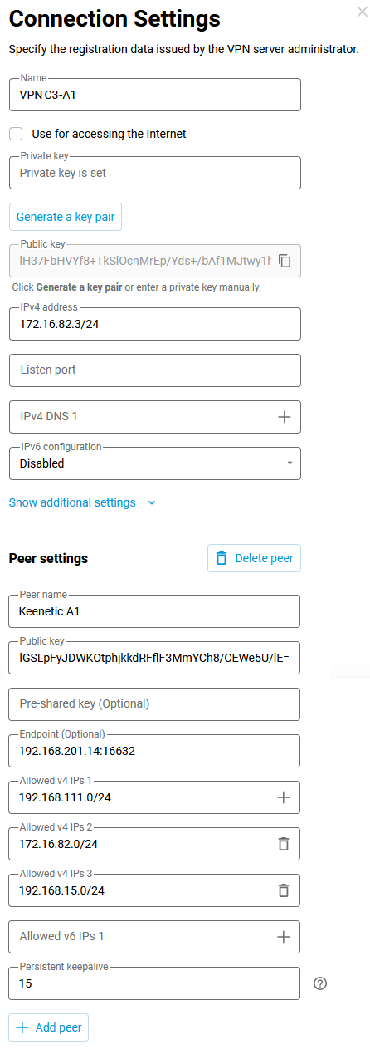Delete the 172.16.82.0/24 allowed IP entry

(x=284, y=844)
